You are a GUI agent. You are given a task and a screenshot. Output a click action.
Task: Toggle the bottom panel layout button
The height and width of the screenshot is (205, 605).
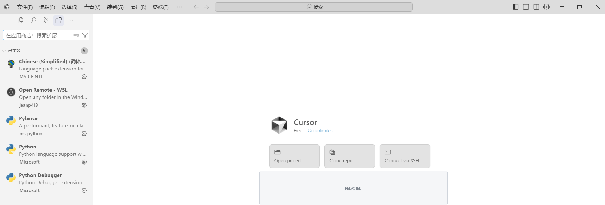pos(526,7)
